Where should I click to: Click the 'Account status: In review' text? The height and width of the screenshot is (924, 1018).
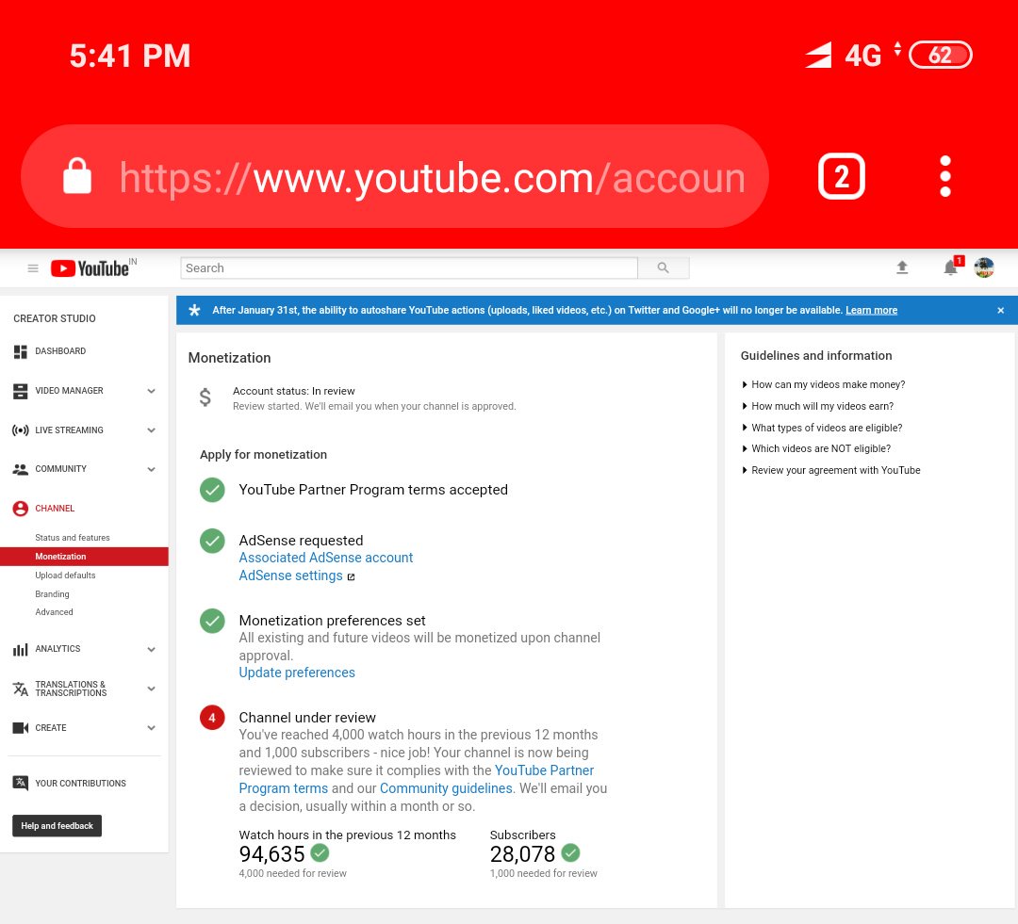coord(293,391)
